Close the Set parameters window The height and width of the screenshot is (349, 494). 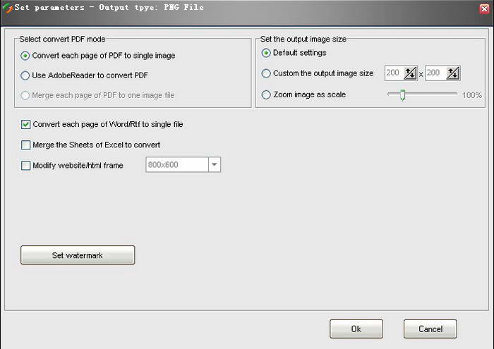coord(485,8)
